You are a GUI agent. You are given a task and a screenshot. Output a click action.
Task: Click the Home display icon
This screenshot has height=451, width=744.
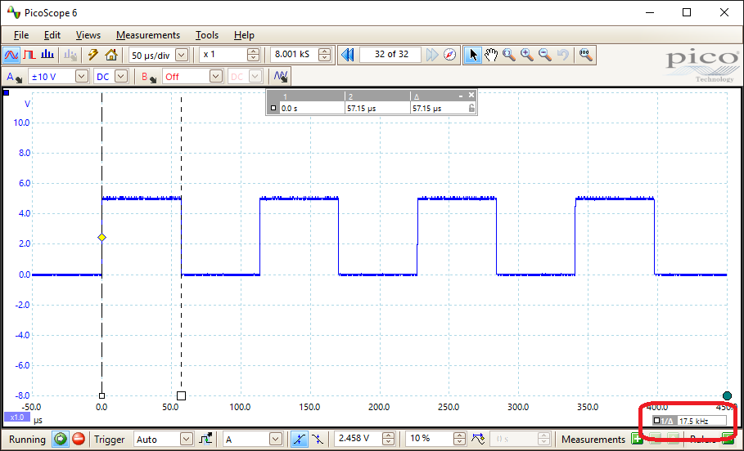pos(111,55)
